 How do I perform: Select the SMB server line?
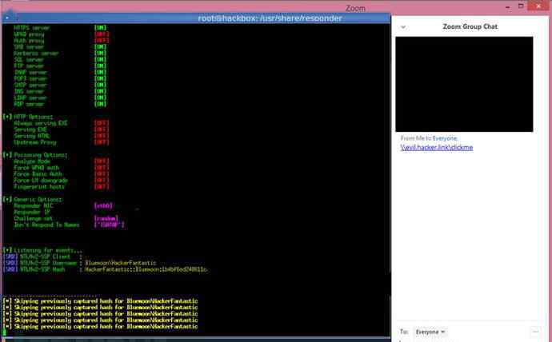click(x=60, y=47)
